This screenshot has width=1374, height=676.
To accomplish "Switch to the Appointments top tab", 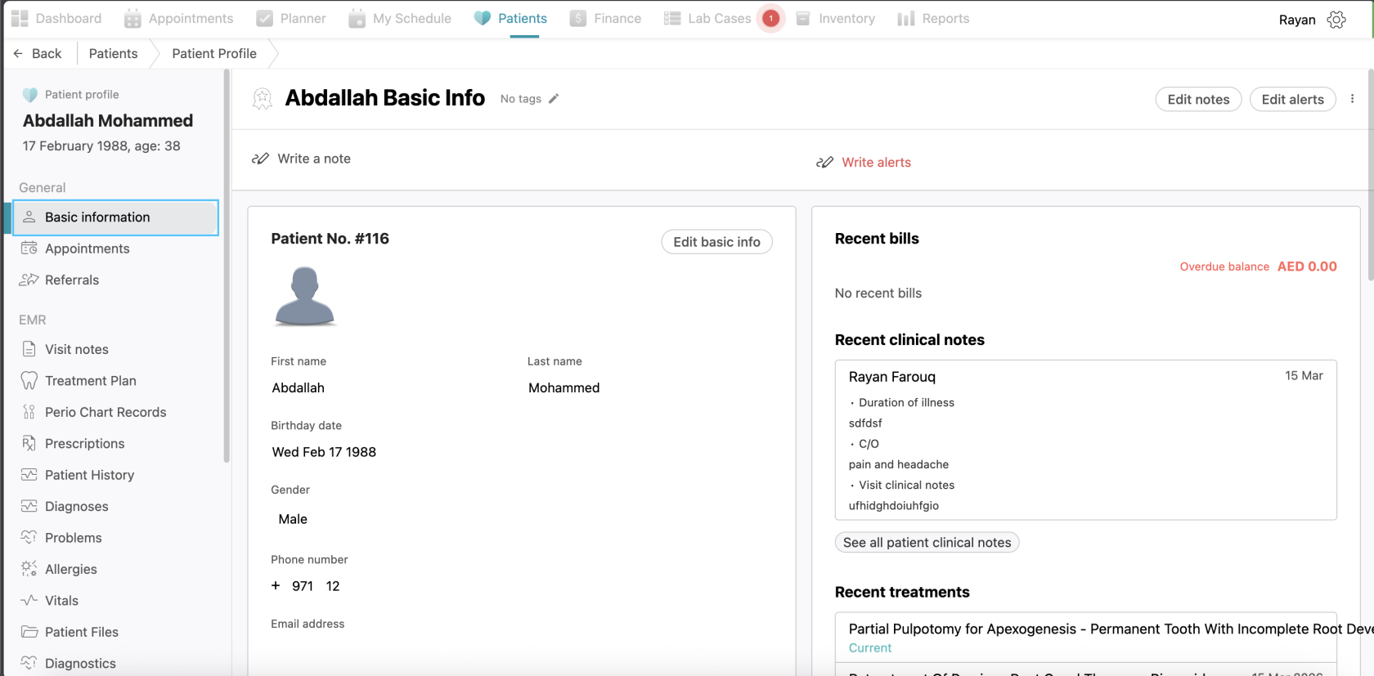I will [x=179, y=19].
